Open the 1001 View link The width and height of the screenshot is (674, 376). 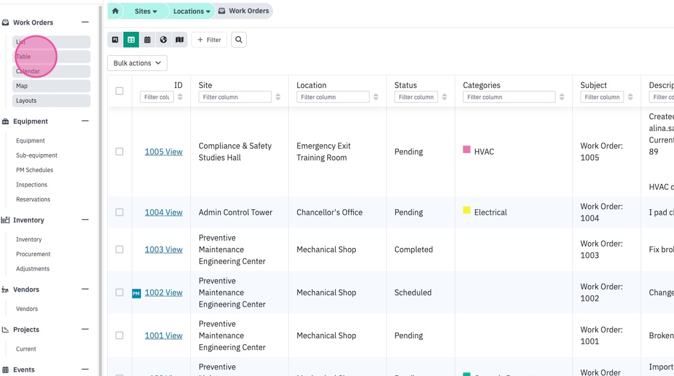(163, 336)
